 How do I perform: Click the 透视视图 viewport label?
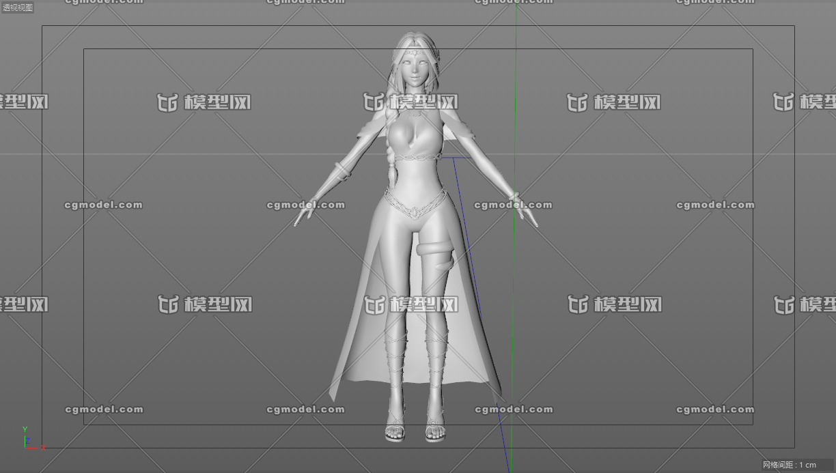point(17,8)
